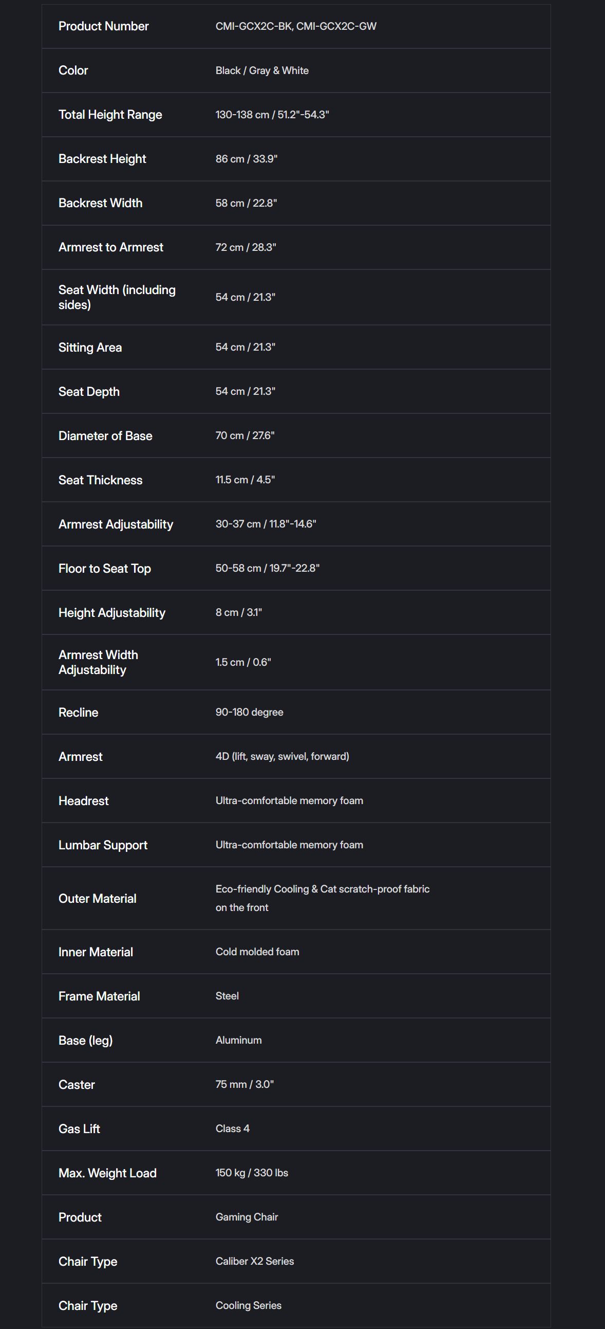Viewport: 605px width, 1329px height.
Task: Click the Eco-friendly Cooling fabric text
Action: click(322, 889)
